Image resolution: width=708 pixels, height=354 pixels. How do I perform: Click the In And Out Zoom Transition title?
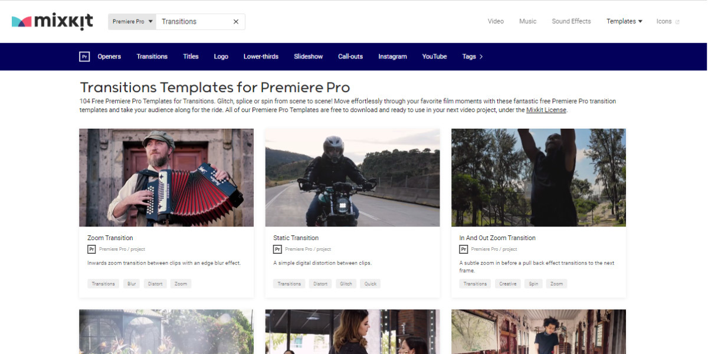(x=497, y=238)
